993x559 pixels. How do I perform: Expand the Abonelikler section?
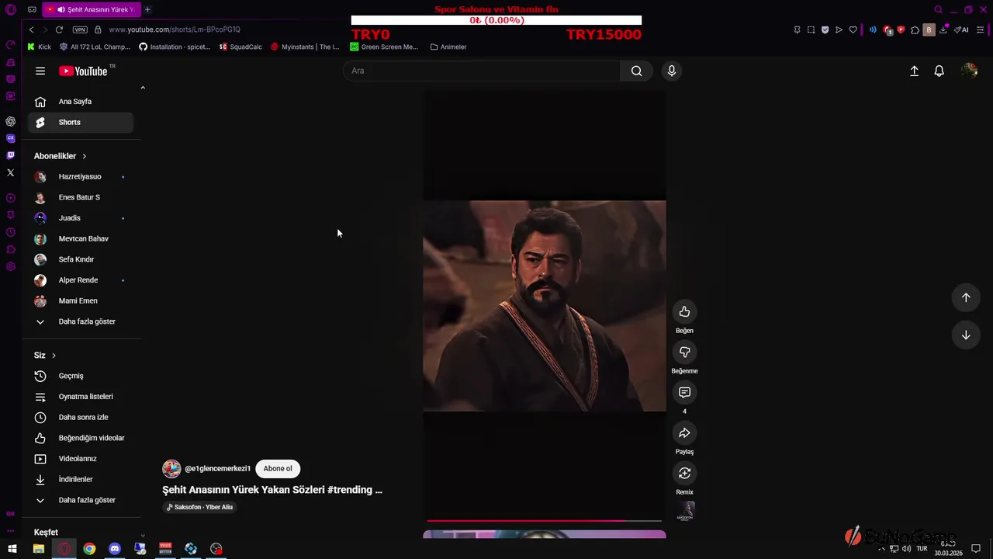point(61,156)
